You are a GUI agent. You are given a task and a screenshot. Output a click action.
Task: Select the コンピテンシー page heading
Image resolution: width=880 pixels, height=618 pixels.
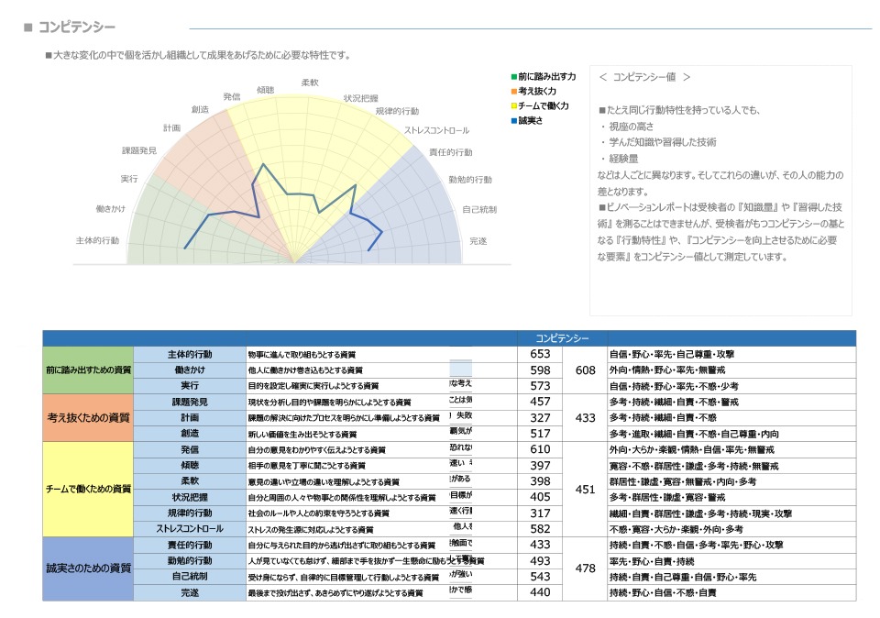point(76,28)
